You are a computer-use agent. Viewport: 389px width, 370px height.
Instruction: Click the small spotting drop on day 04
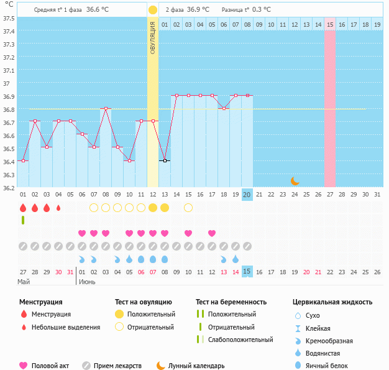pos(58,208)
